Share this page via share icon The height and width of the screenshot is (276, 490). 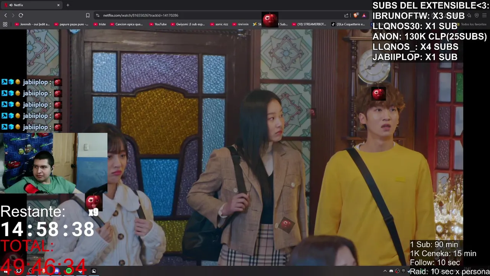(346, 15)
